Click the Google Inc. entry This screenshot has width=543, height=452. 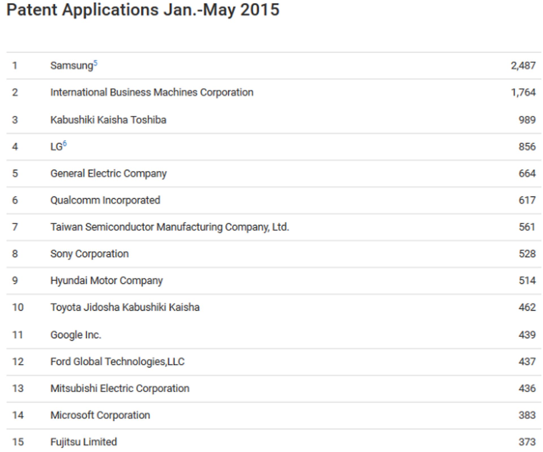point(76,335)
